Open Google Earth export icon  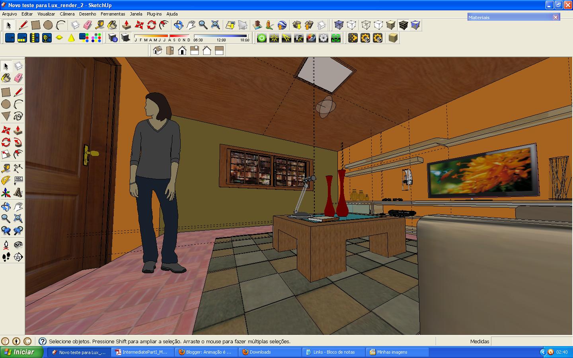[x=282, y=25]
